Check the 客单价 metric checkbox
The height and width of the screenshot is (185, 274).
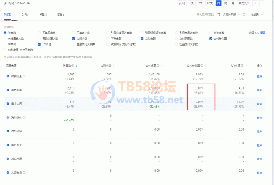coord(5,44)
